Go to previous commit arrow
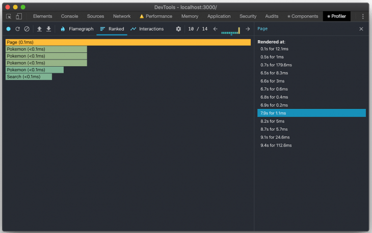This screenshot has height=233, width=372. tap(215, 29)
